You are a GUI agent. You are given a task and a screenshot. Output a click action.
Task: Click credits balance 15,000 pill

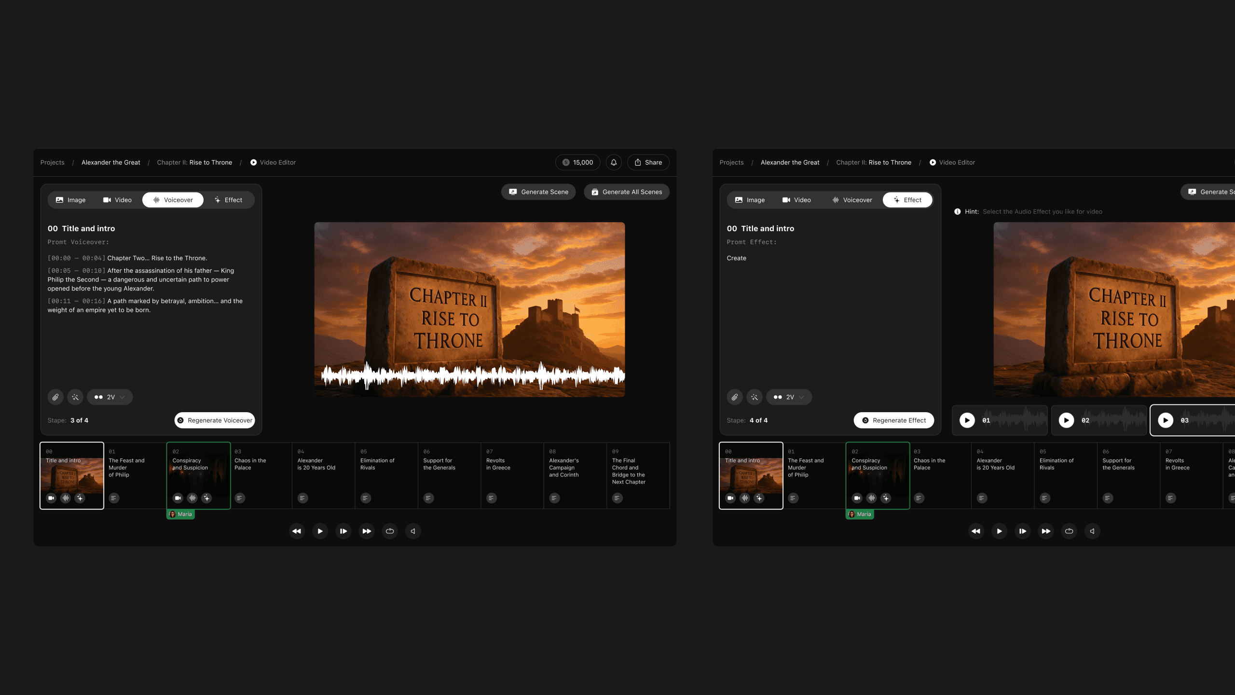pos(577,163)
